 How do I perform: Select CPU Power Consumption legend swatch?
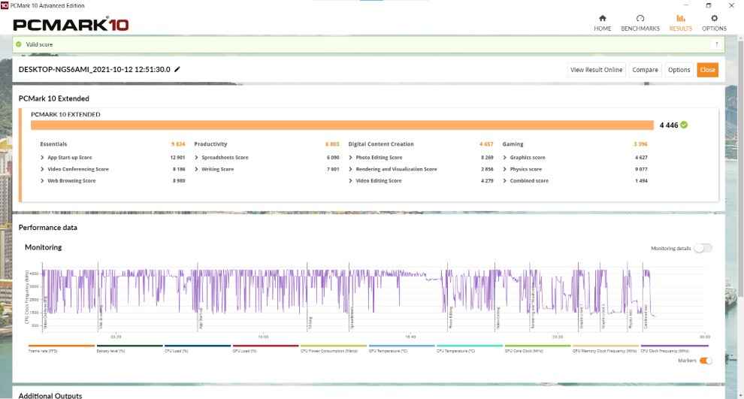tap(334, 346)
